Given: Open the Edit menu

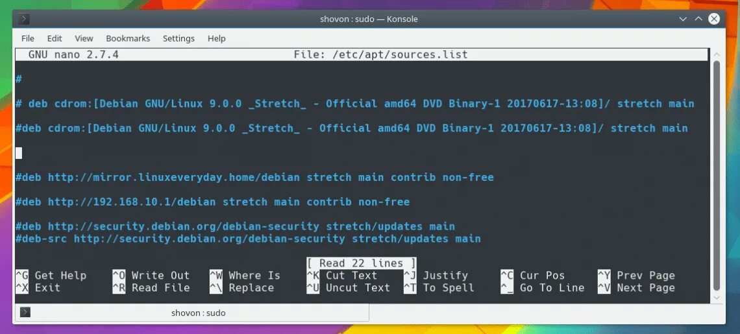Looking at the screenshot, I should coord(55,39).
